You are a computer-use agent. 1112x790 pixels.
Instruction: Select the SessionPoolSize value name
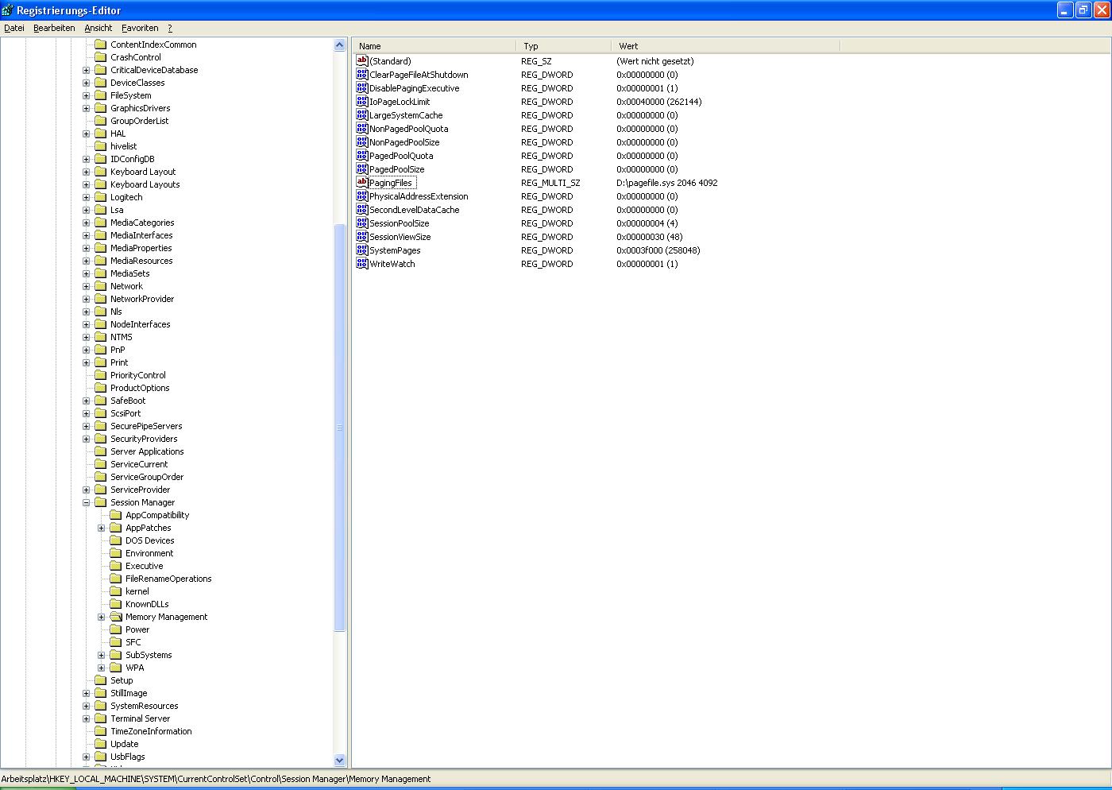400,223
